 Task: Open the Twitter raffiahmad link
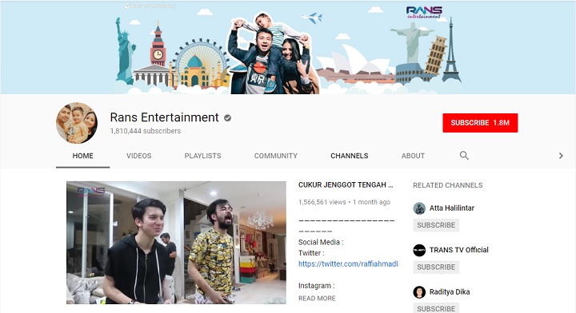349,263
